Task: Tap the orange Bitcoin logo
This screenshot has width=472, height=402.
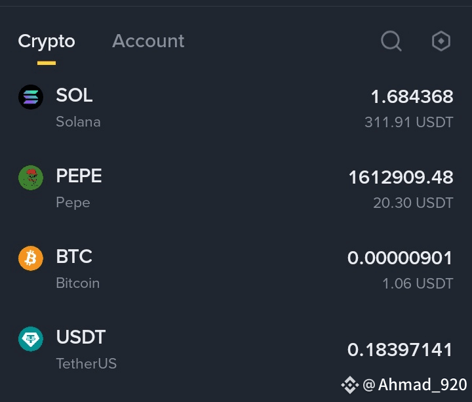Action: tap(31, 258)
